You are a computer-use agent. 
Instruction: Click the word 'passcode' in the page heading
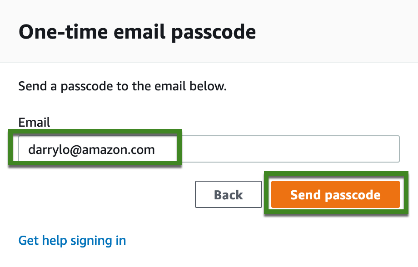click(214, 33)
